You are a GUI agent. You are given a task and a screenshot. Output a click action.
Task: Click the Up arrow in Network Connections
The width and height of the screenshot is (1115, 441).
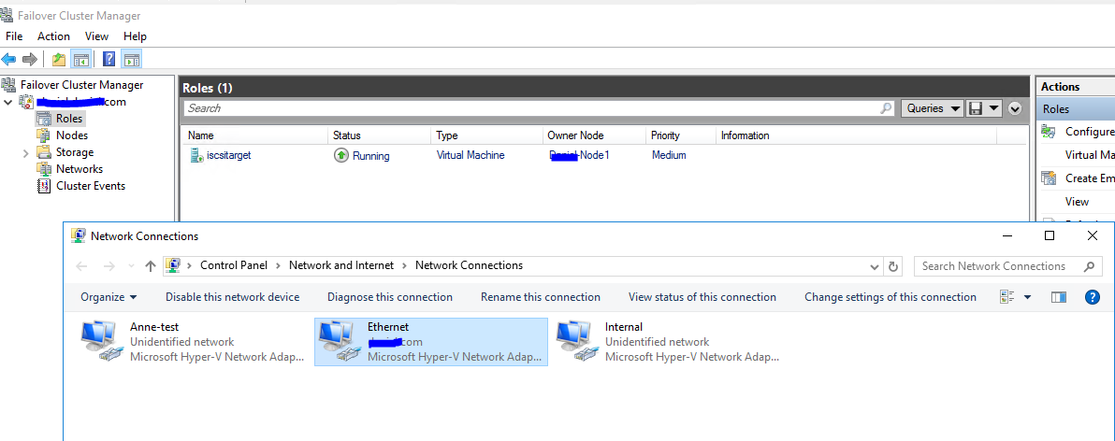150,265
